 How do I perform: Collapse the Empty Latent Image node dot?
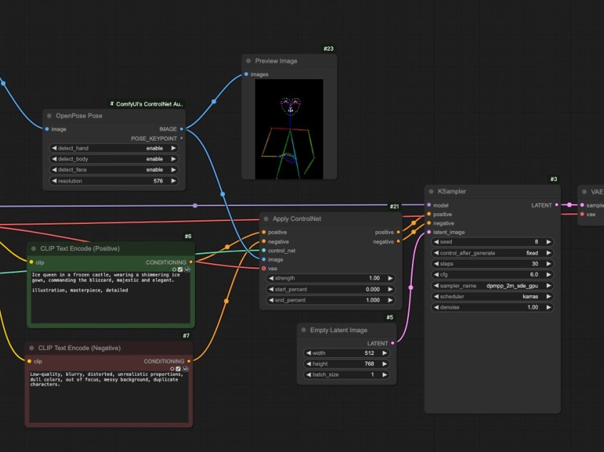pyautogui.click(x=303, y=330)
